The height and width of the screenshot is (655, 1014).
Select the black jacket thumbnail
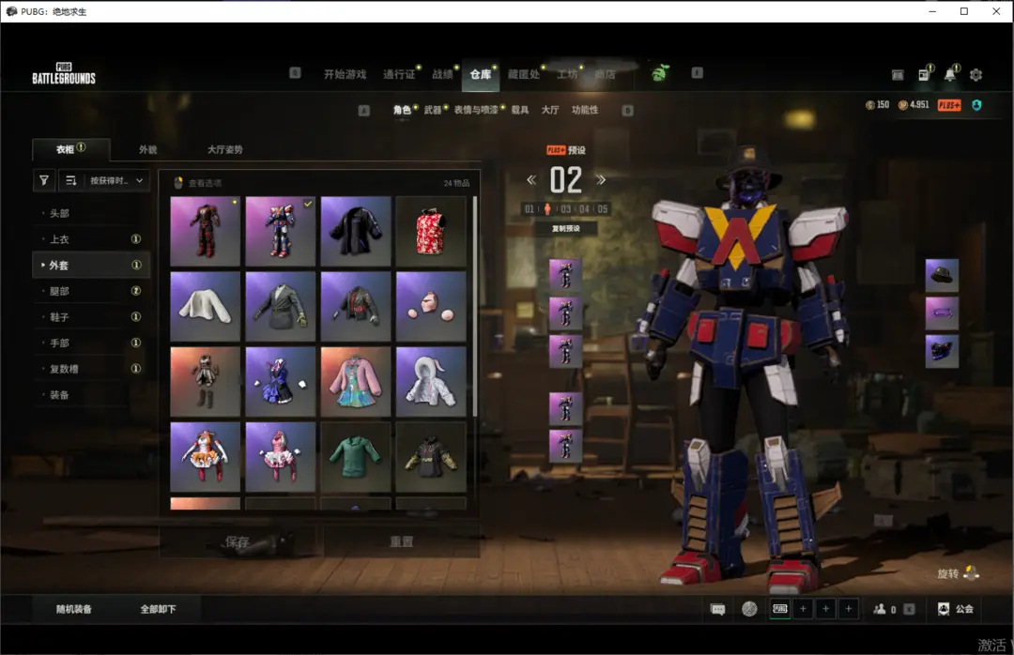(x=356, y=231)
